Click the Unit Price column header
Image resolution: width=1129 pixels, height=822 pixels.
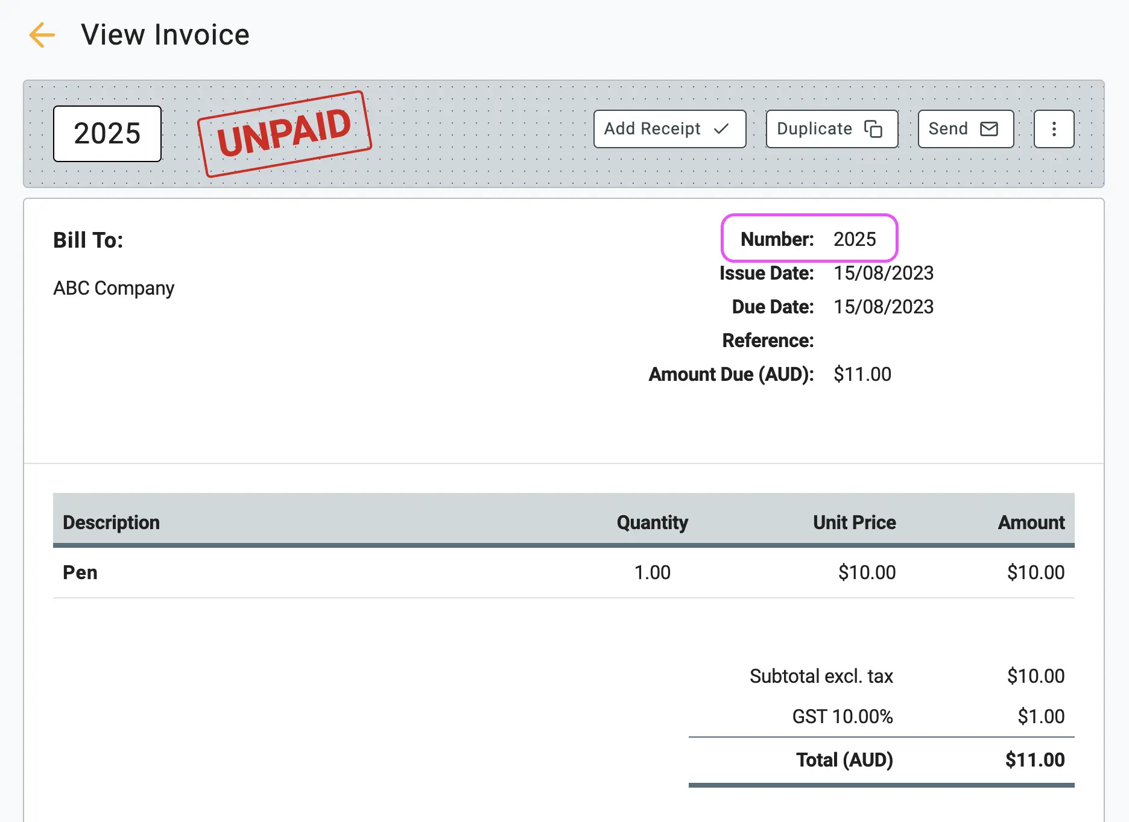coord(855,522)
